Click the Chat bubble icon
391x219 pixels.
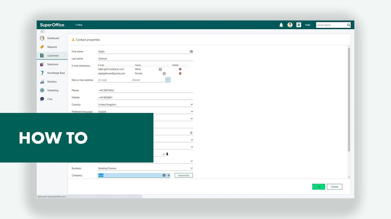(42, 99)
